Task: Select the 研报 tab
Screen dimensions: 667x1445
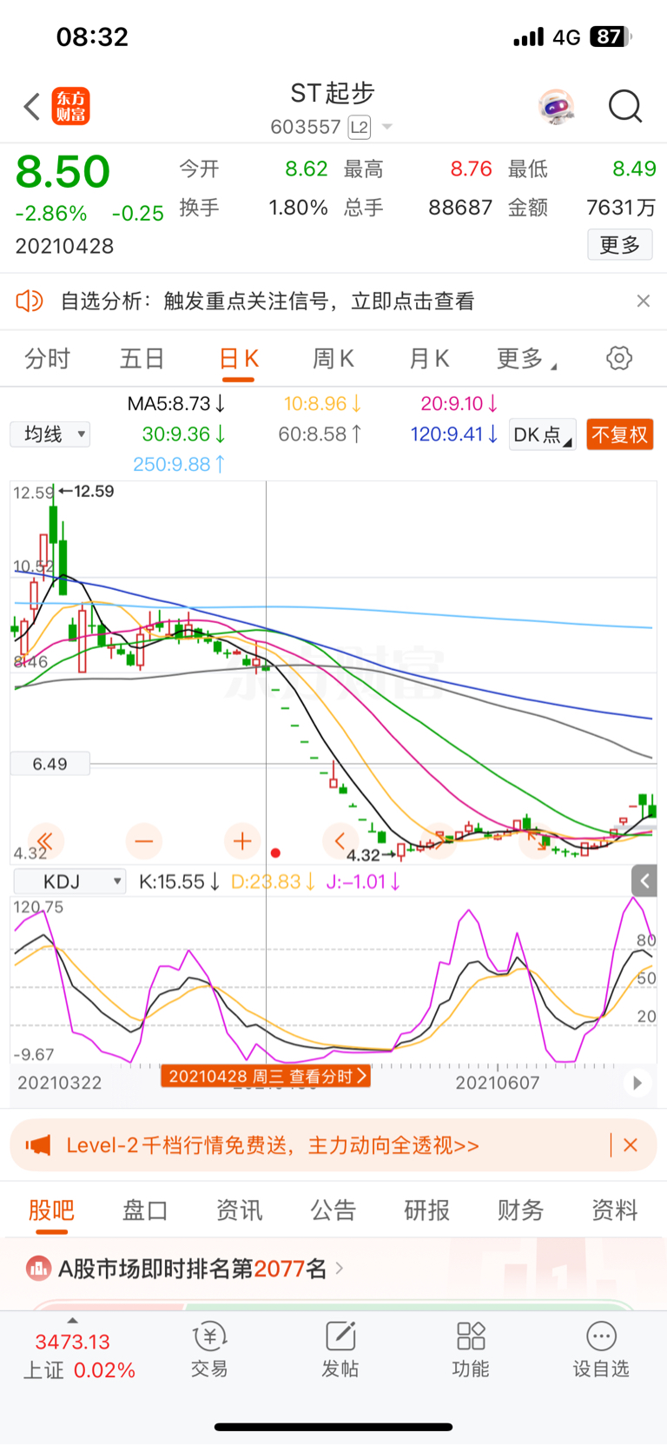Action: 427,1210
